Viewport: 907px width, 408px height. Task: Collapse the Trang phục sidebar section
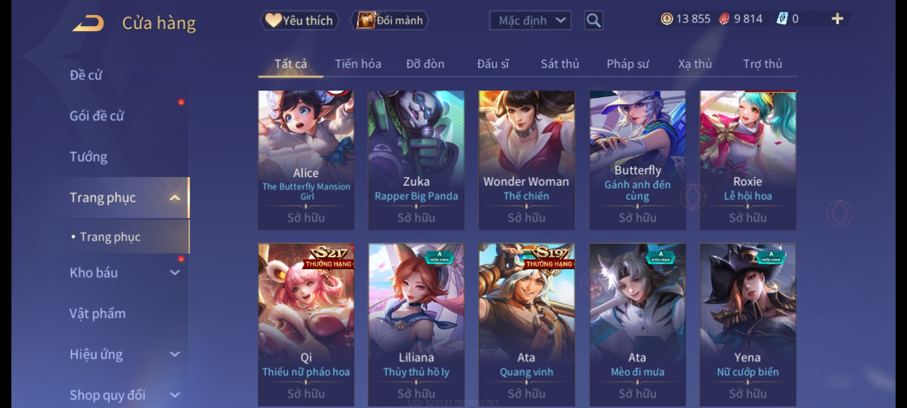coord(175,198)
